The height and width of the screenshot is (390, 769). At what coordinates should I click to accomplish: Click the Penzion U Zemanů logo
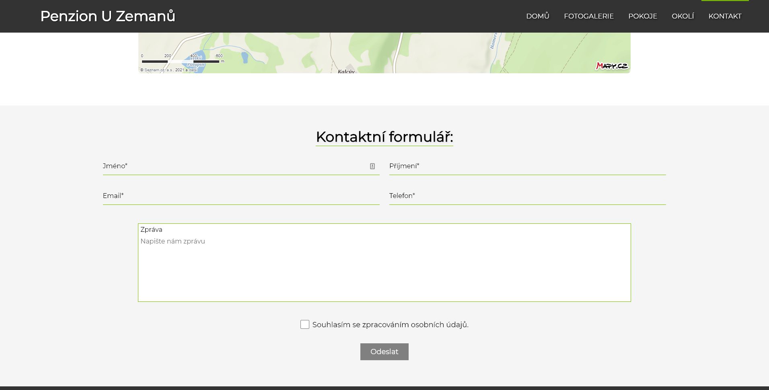coord(108,16)
